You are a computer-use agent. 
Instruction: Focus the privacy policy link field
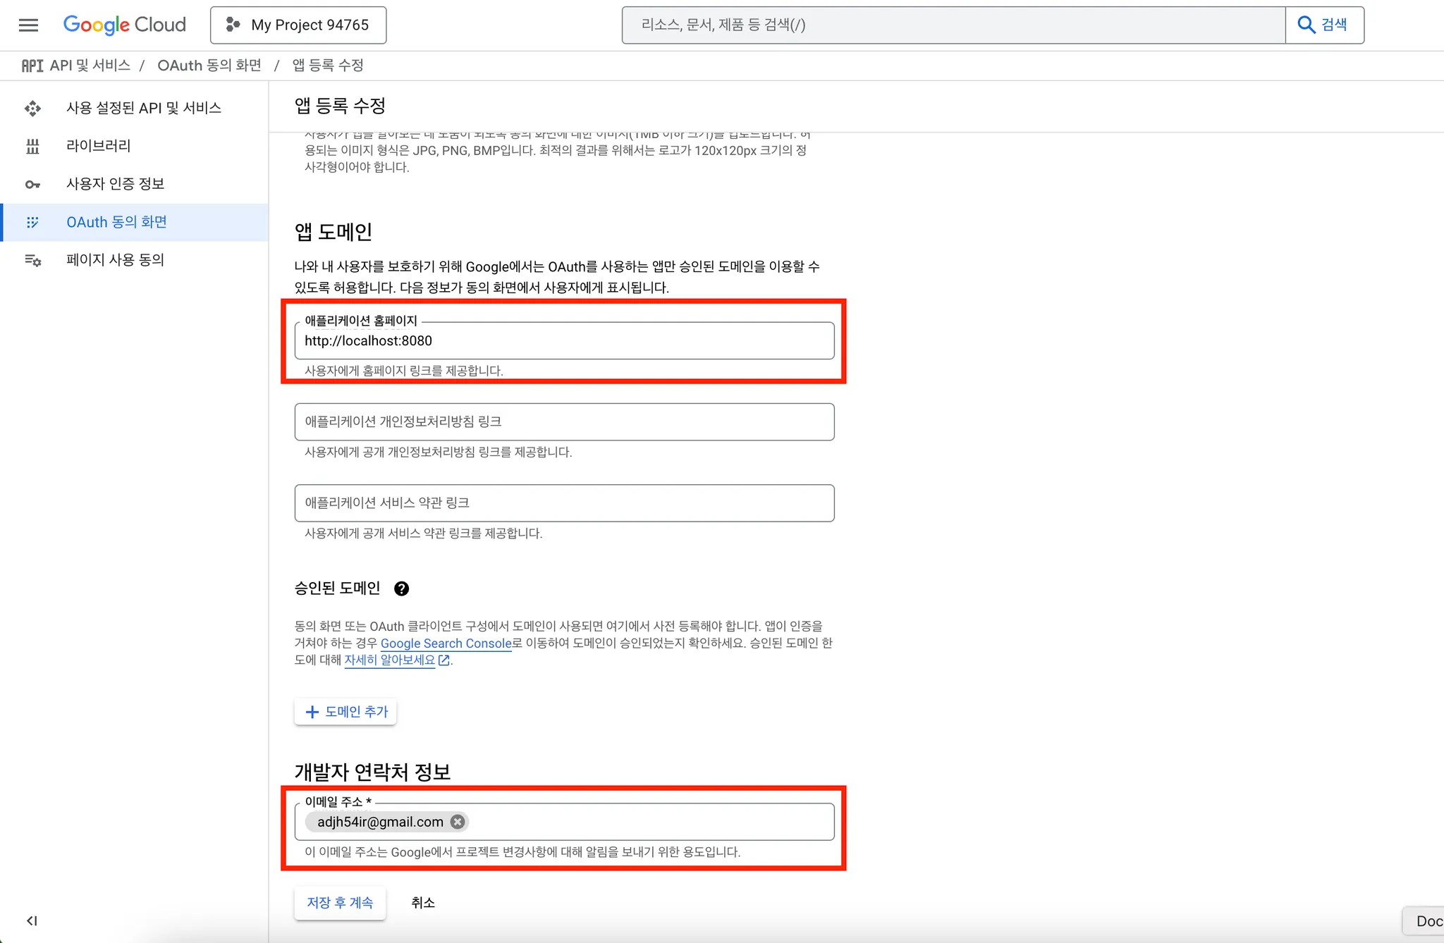click(x=564, y=422)
